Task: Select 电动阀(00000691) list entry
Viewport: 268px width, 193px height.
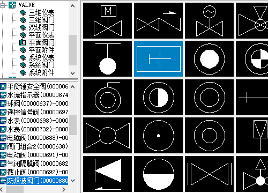Action: tap(38, 155)
